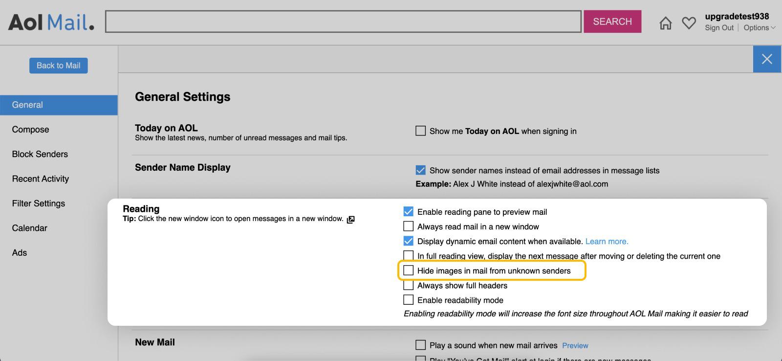The width and height of the screenshot is (782, 361).
Task: Expand the Options dropdown
Action: pyautogui.click(x=759, y=28)
